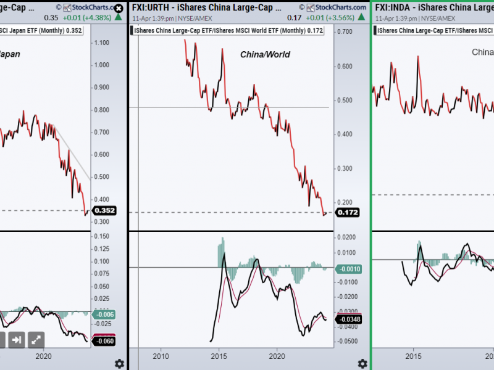494x370 pixels.
Task: Click the -0.0348 MACD value label
Action: (349, 319)
